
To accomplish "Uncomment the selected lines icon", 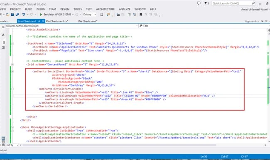I will [x=134, y=15].
